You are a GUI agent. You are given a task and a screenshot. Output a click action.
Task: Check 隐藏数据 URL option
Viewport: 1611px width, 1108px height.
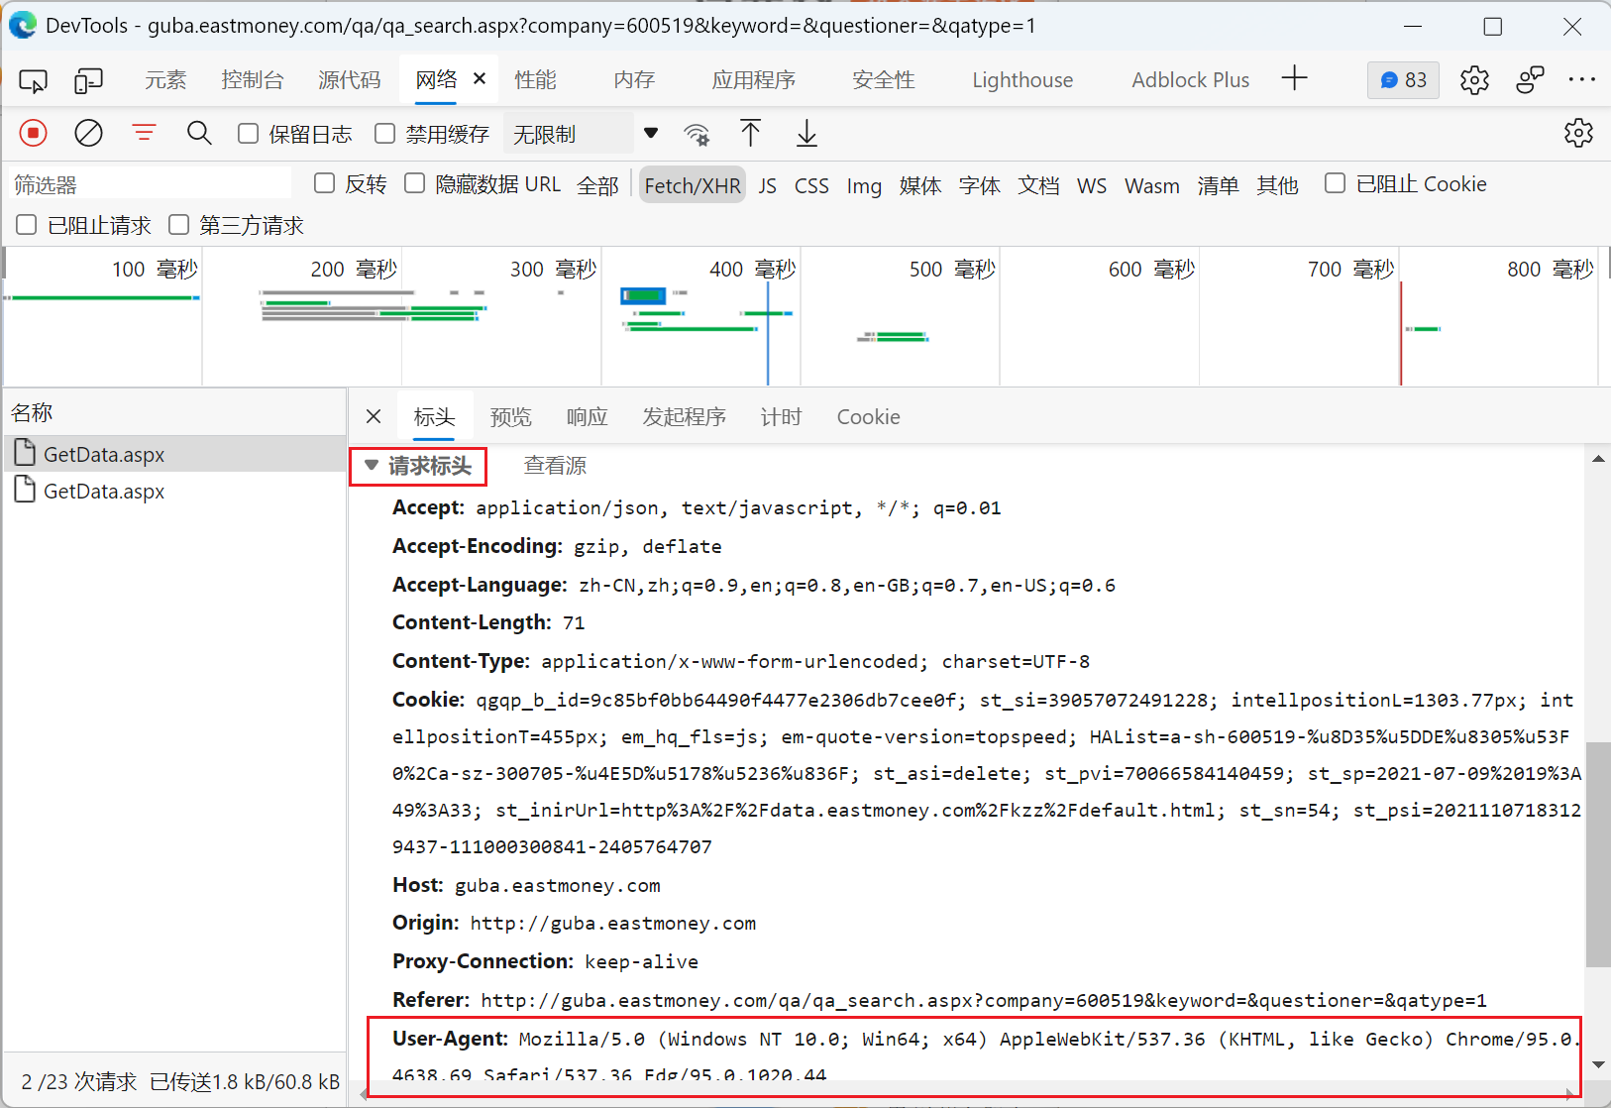(x=415, y=183)
